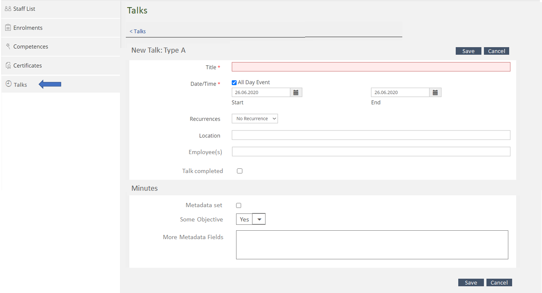Open the Start date calendar picker
This screenshot has height=293, width=542.
pos(296,93)
